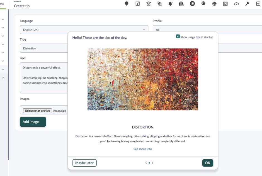Open the Language dropdown showing English (UK)
Viewport: 262px width, 176px height.
[84, 30]
